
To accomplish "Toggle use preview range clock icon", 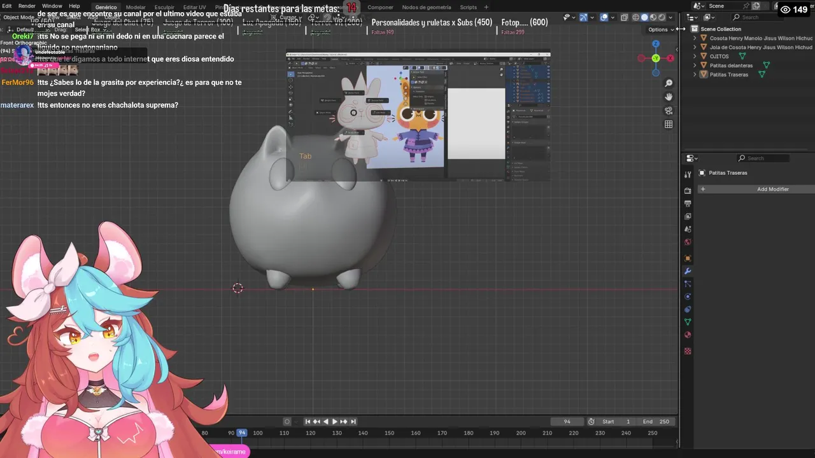I will point(591,421).
